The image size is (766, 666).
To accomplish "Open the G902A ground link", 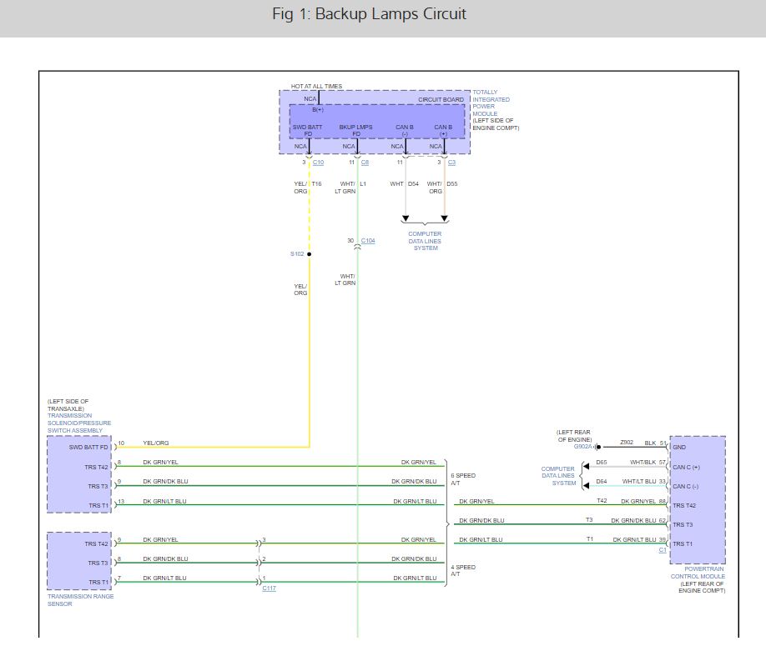I will pyautogui.click(x=582, y=447).
